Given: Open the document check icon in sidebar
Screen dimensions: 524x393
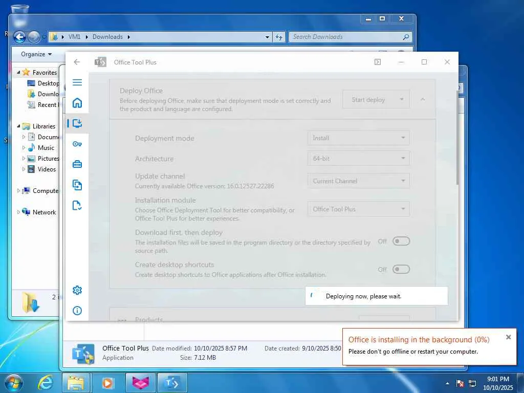Looking at the screenshot, I should (x=77, y=205).
